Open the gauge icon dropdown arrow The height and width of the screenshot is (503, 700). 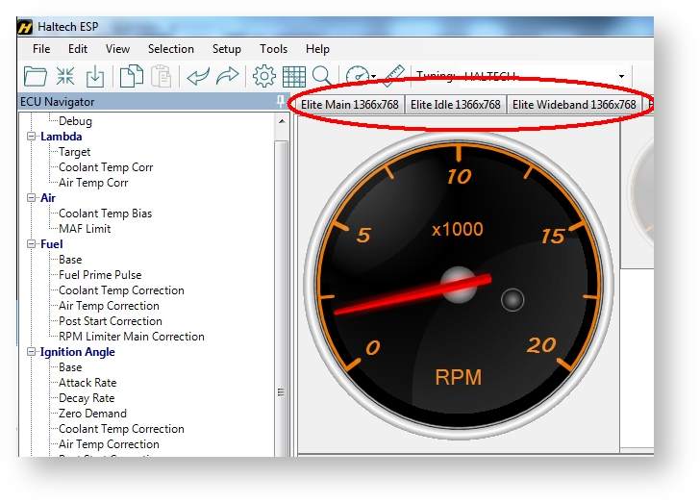click(373, 77)
